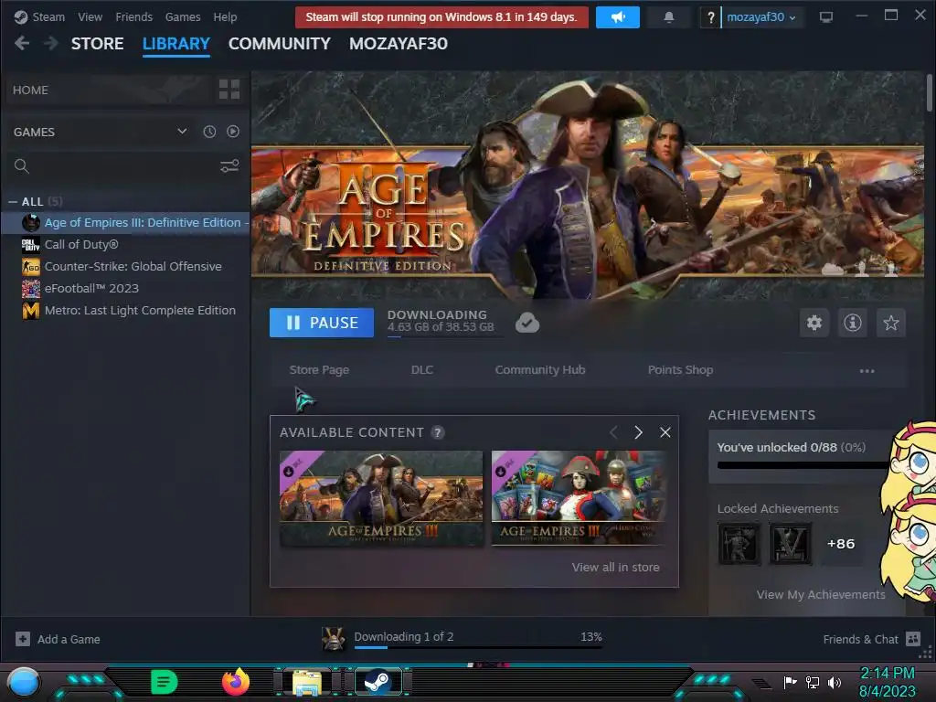This screenshot has height=702, width=936.
Task: Open the View menu
Action: 90,16
